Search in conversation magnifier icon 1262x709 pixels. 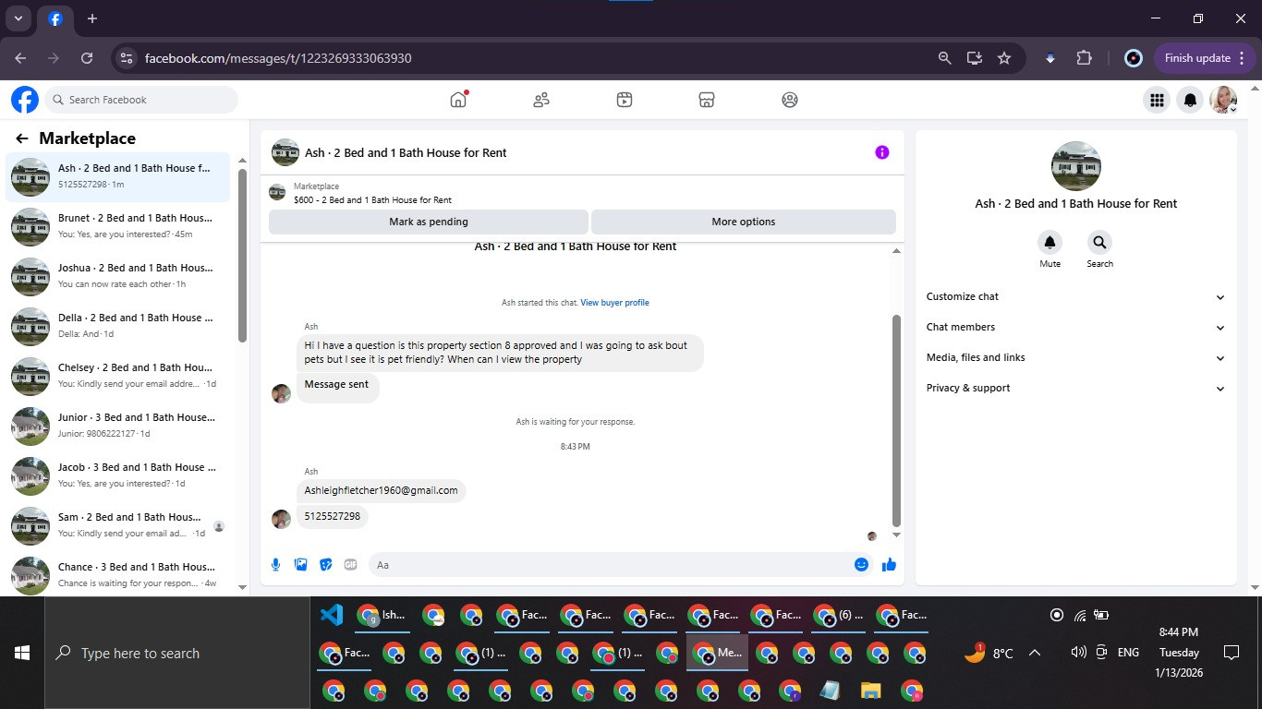point(1099,243)
